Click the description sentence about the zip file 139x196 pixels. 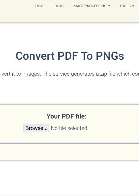[69, 74]
